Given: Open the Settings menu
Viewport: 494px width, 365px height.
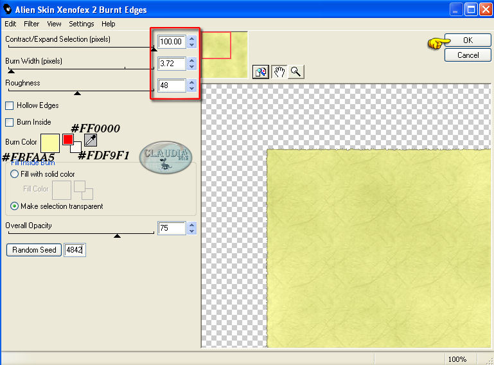Looking at the screenshot, I should pyautogui.click(x=82, y=24).
